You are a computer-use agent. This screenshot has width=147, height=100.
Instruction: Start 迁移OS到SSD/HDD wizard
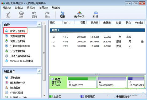tap(17, 46)
